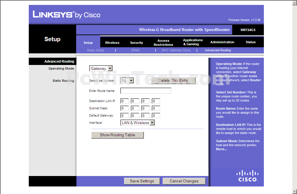Click the Show Routing Table button
The height and width of the screenshot is (194, 297).
tap(117, 135)
